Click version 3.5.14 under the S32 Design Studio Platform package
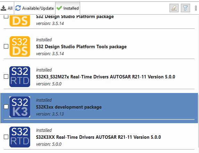This screenshot has width=199, height=153. pyautogui.click(x=50, y=24)
